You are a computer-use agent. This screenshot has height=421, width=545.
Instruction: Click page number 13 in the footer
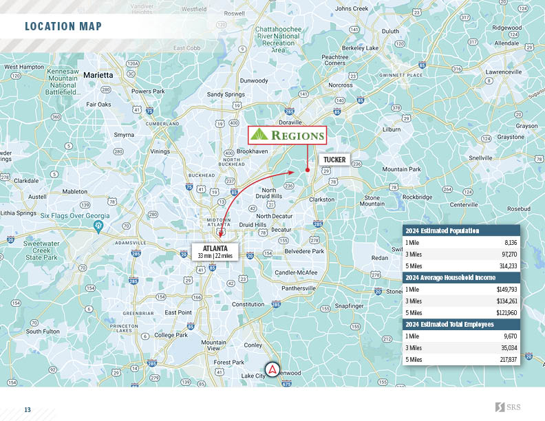coord(28,410)
